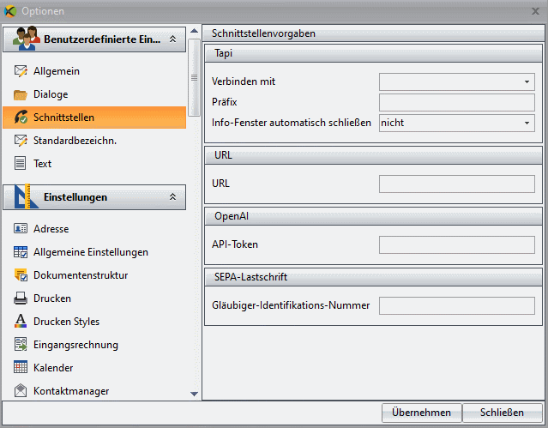Select the Schnittstellen menu entry

point(94,118)
